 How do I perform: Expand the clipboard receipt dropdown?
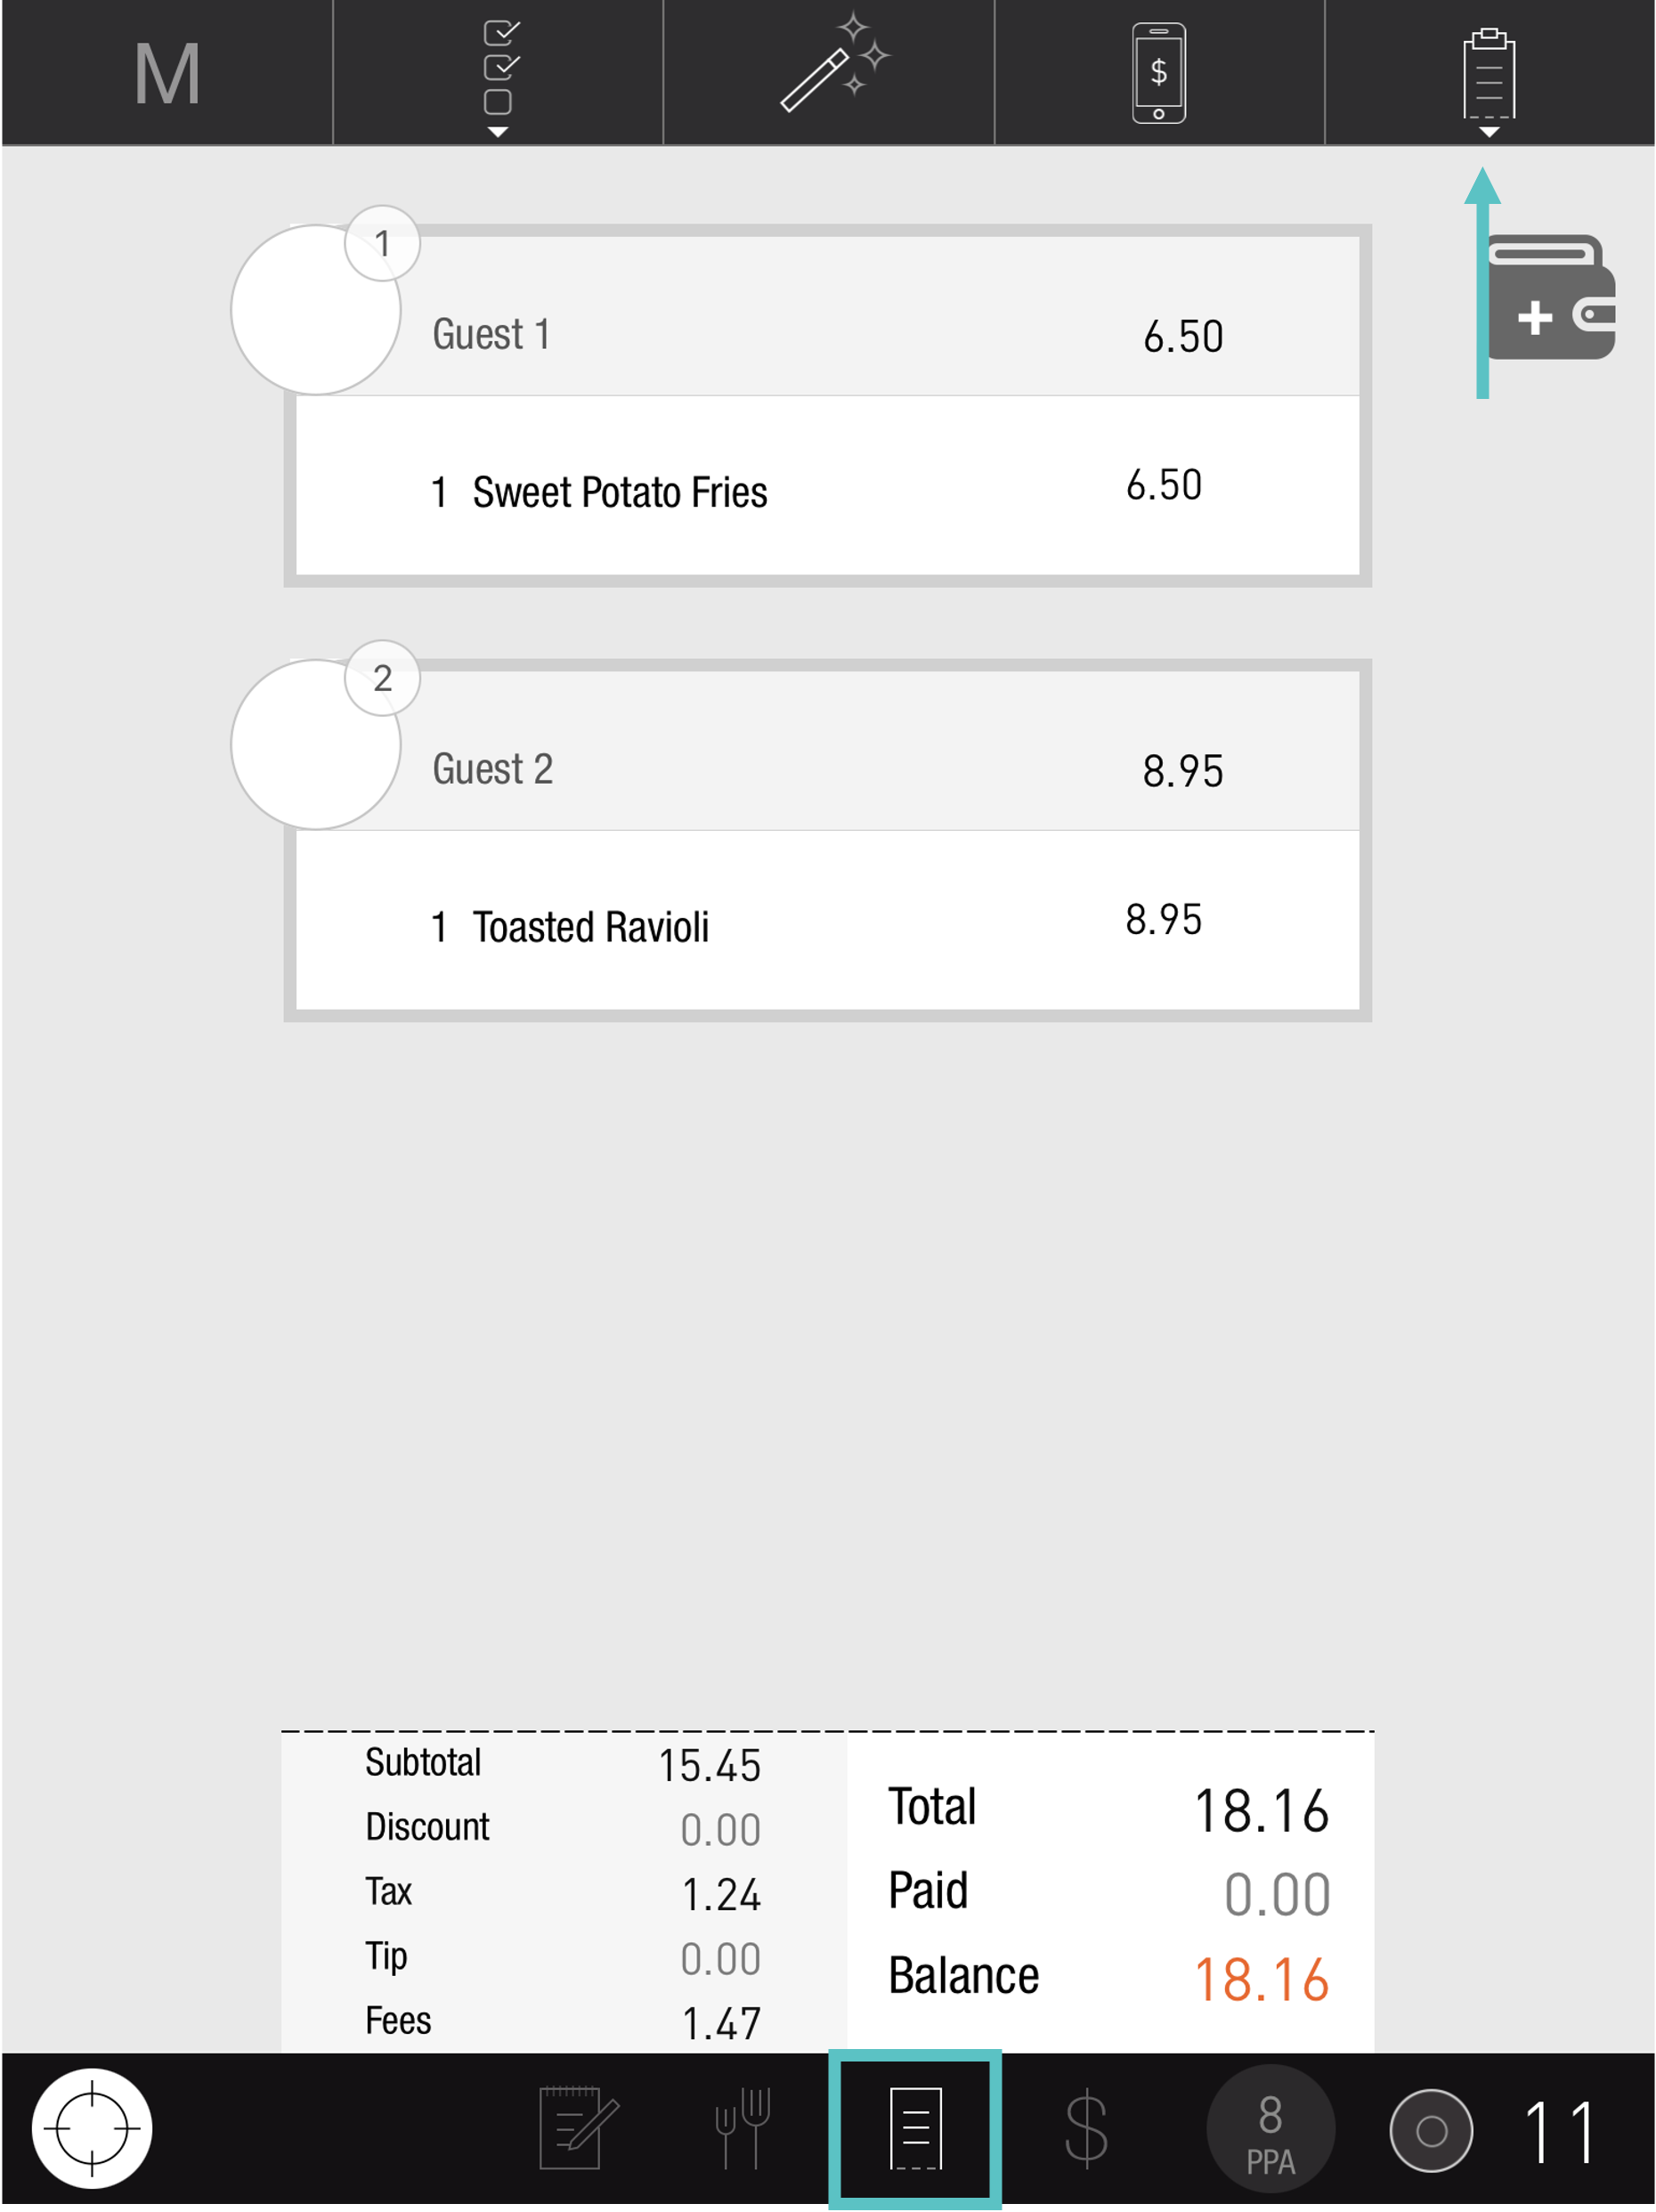pyautogui.click(x=1488, y=80)
